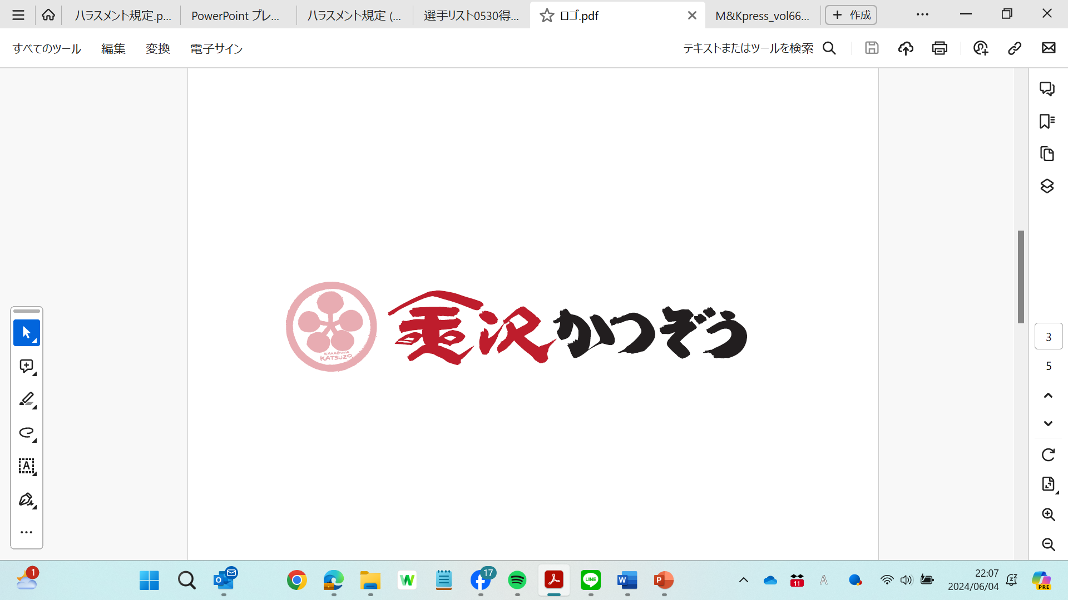Viewport: 1068px width, 600px height.
Task: Switch to the ハラスメント規定 (... tab
Action: (354, 16)
